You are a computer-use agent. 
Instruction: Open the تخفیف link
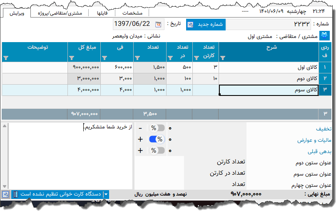tap(324, 128)
